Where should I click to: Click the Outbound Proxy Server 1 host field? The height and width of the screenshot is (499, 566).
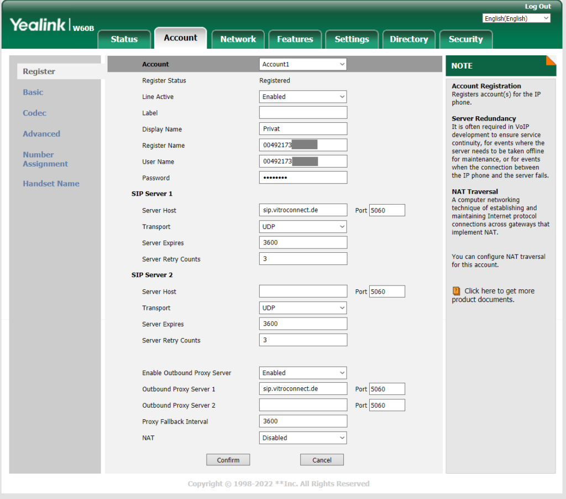coord(303,389)
